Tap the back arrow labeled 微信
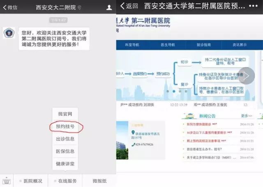The height and width of the screenshot is (187, 263). [10, 7]
